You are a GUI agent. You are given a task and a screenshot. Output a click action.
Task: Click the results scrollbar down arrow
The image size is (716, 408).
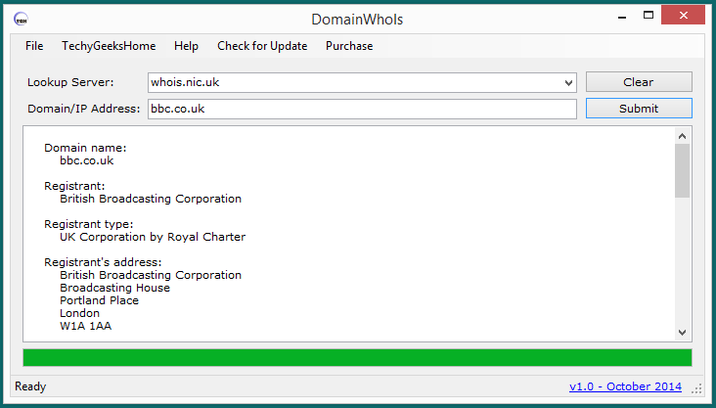(x=683, y=334)
